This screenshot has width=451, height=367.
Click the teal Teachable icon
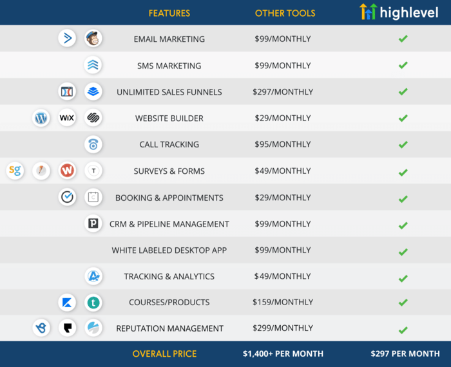[93, 303]
